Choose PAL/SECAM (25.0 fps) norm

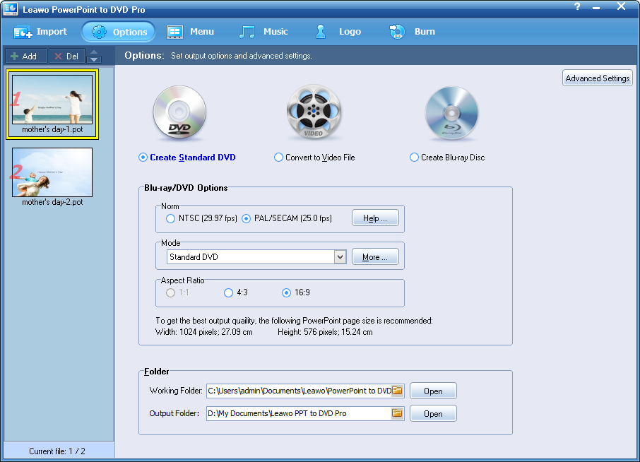tap(287, 218)
